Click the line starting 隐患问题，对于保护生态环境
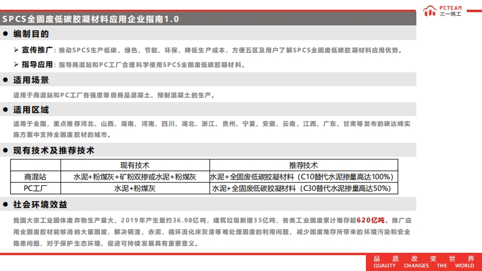The width and height of the screenshot is (482, 271). tap(106, 244)
